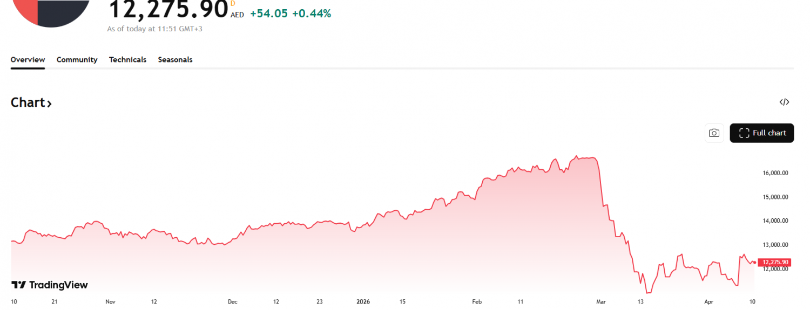Click the 16,000.00 price axis label

coord(775,173)
